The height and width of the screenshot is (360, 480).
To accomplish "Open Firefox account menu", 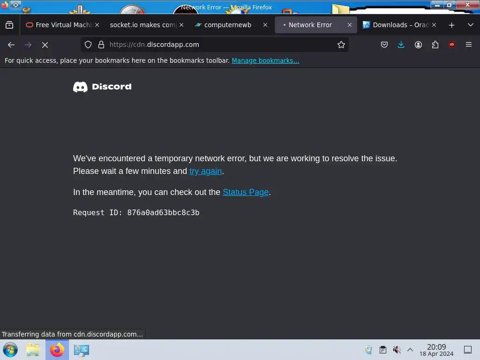I will pos(419,45).
